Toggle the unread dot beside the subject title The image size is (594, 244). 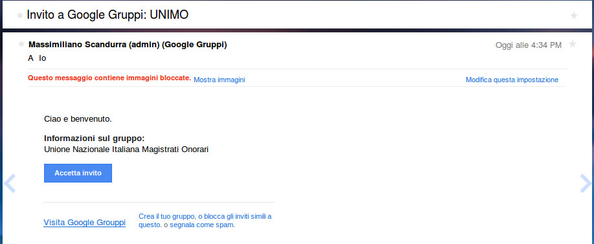(x=20, y=16)
